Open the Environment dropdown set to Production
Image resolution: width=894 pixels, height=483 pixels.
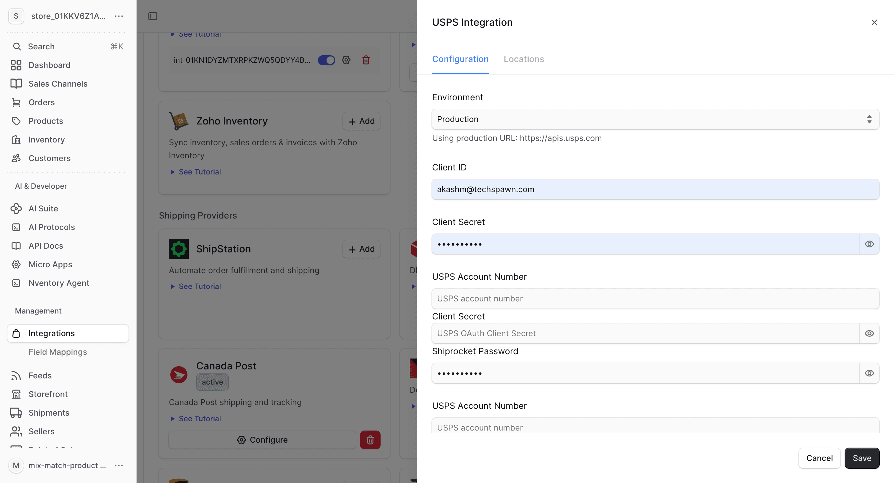655,120
